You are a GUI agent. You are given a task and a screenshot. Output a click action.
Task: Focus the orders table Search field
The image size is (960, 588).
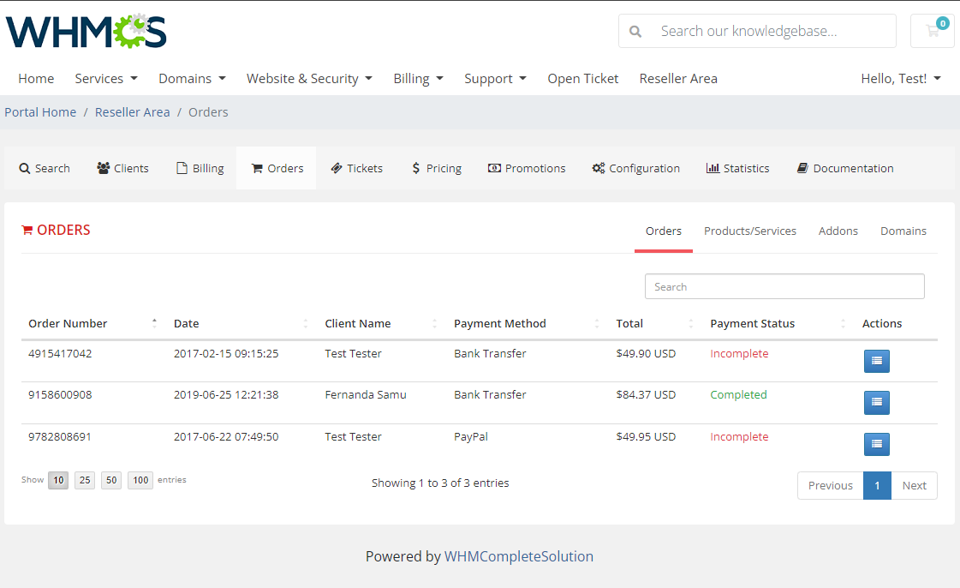[x=784, y=286]
